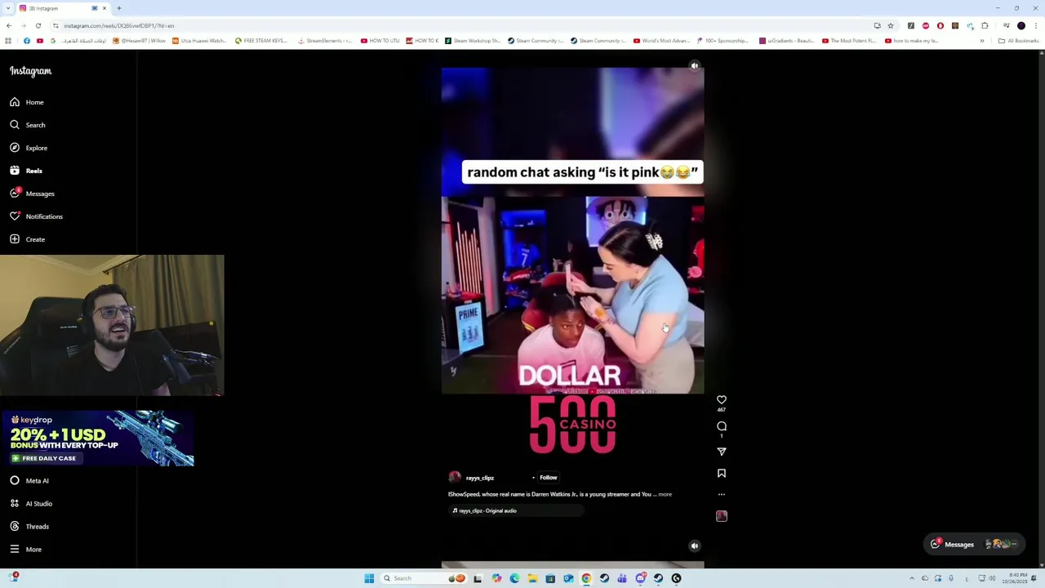Image resolution: width=1045 pixels, height=588 pixels.
Task: Open Explore in Instagram sidebar
Action: [x=29, y=148]
